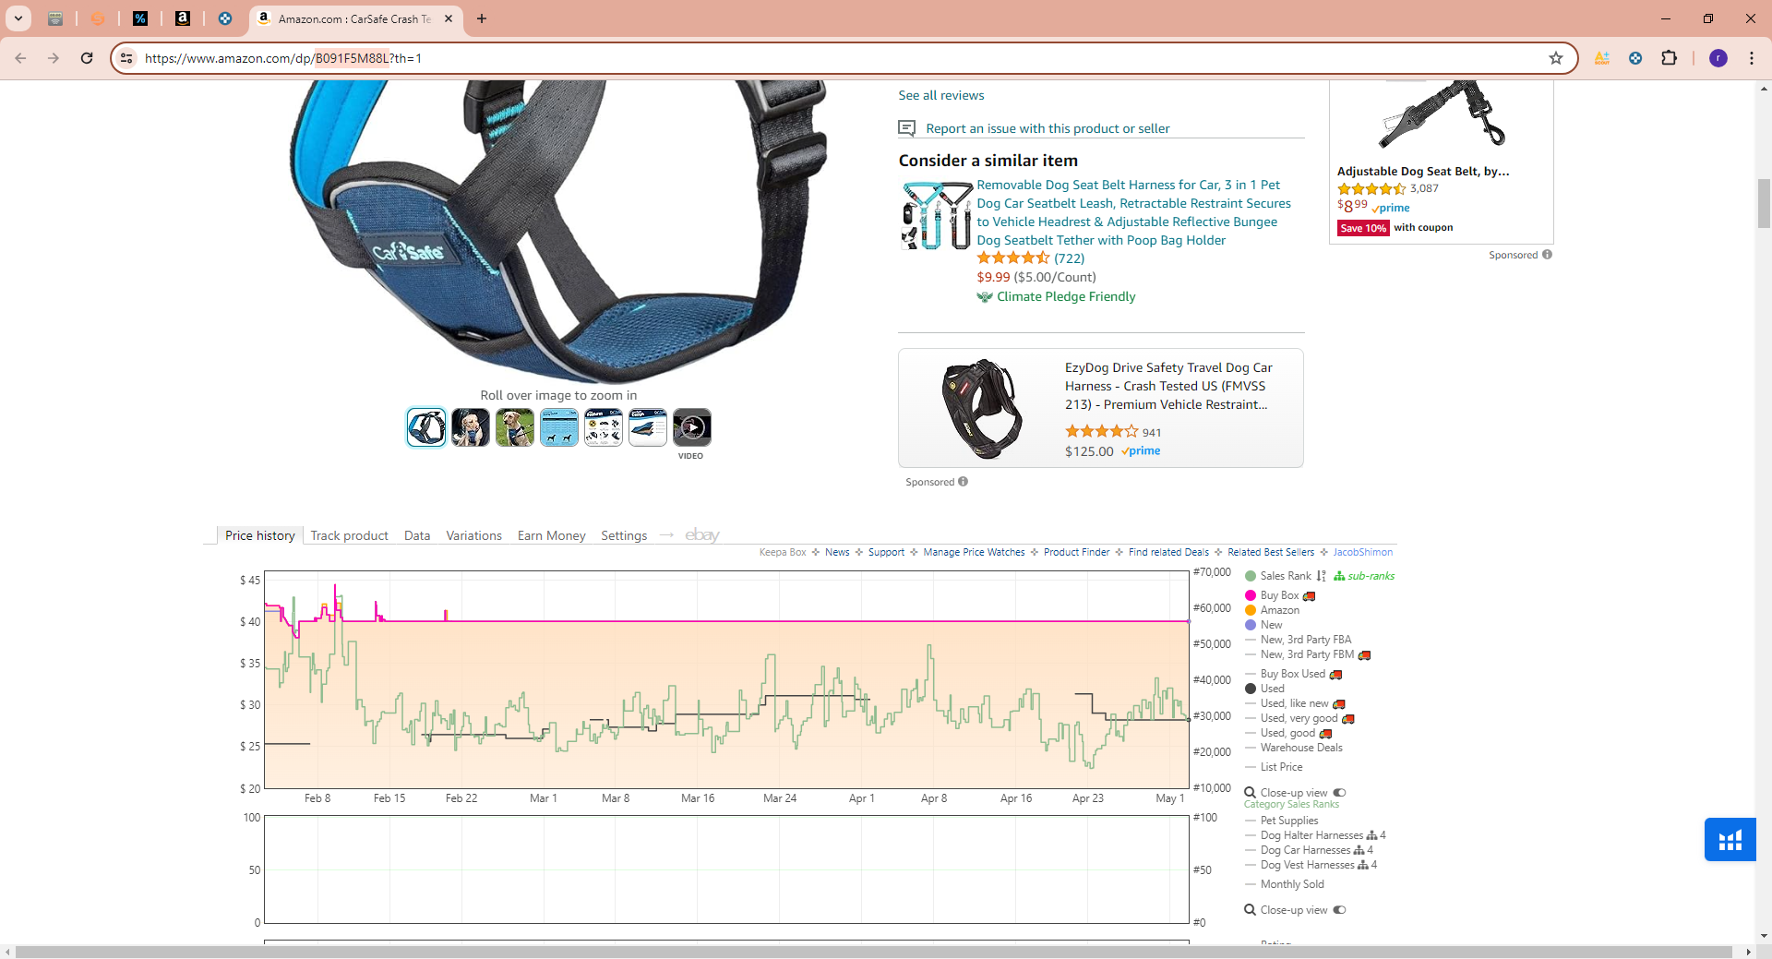Screen dimensions: 1772x959
Task: Click sub-rank icon next to Dog Halter Harnesses
Action: (1371, 835)
